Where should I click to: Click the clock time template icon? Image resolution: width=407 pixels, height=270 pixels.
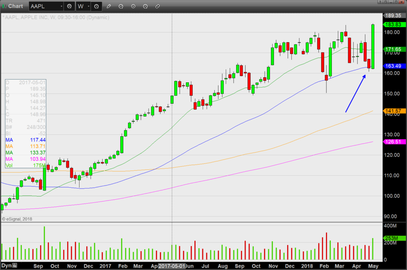(97, 6)
